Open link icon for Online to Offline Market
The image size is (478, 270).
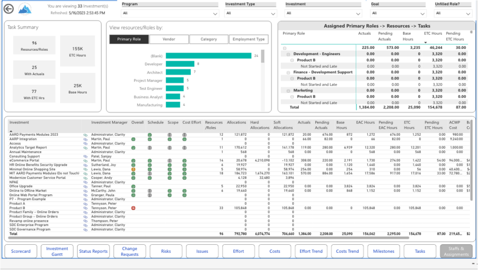point(85,191)
